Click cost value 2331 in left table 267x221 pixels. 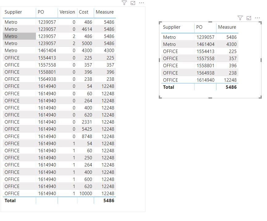click(x=87, y=122)
